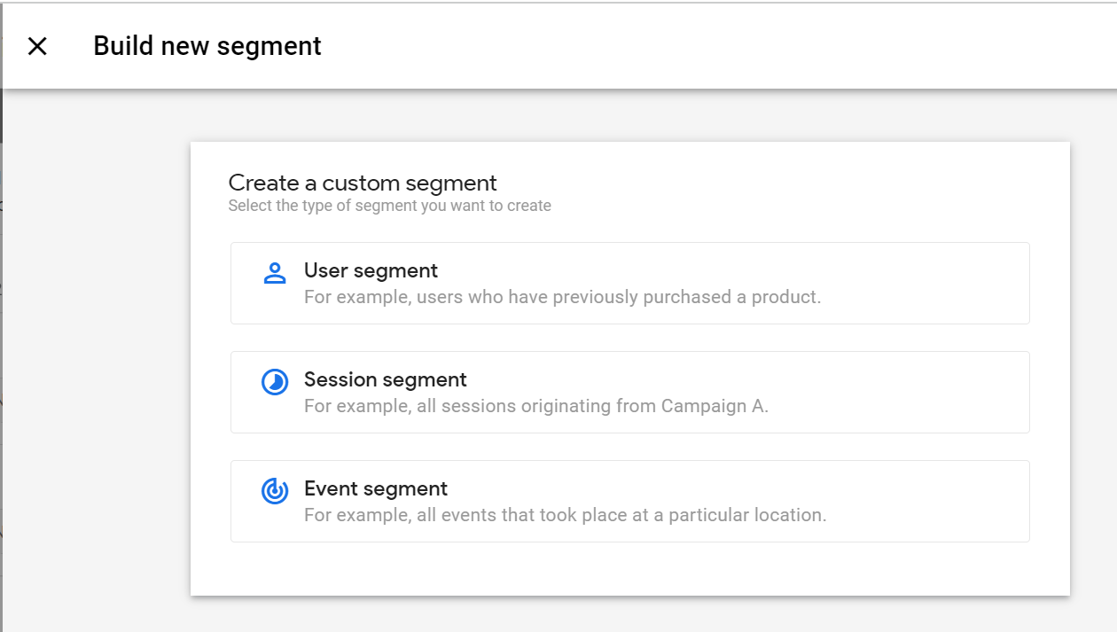1117x632 pixels.
Task: Click the gray background left of the dialog card
Action: click(x=98, y=355)
